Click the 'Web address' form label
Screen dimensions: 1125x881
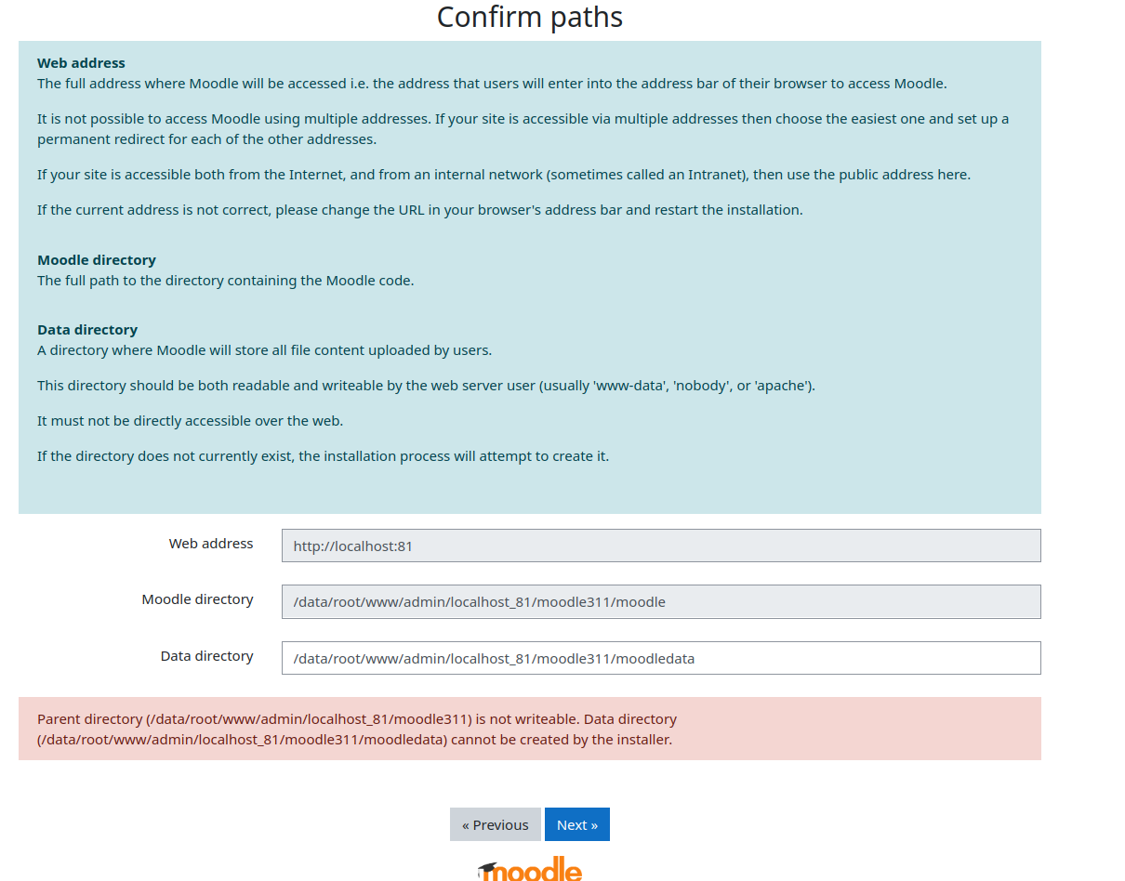click(x=211, y=544)
